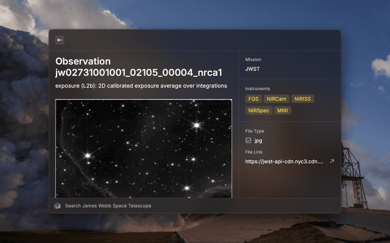The width and height of the screenshot is (390, 243).
Task: Select the NIRISS instrument tag
Action: point(303,98)
